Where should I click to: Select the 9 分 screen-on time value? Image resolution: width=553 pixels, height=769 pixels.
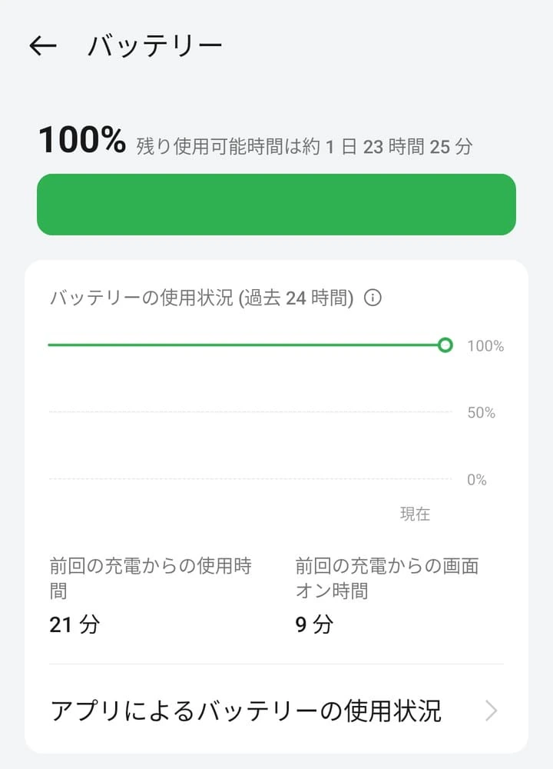(x=314, y=624)
